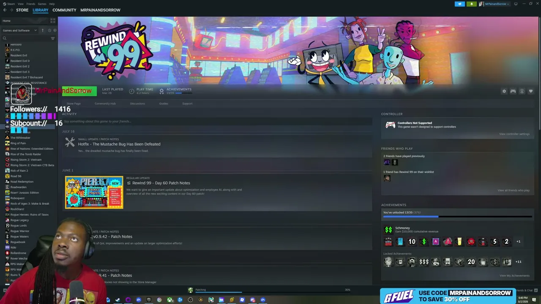The height and width of the screenshot is (304, 541).
Task: Click the Patching download icon at bottom
Action: click(191, 290)
